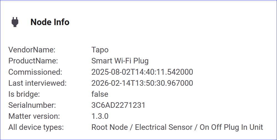Select the ProductName label
The height and width of the screenshot is (140, 277).
33,61
